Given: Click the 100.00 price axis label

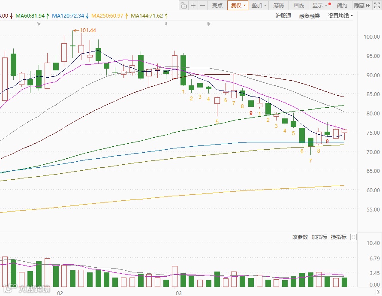Looking at the screenshot, I should coord(372,36).
